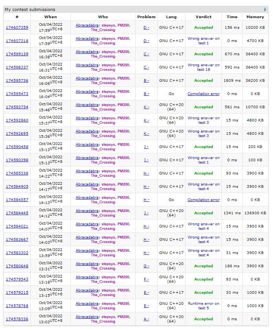Click the blue arrow icon beside the table title
This screenshot has height=329, width=273.
(265, 9)
